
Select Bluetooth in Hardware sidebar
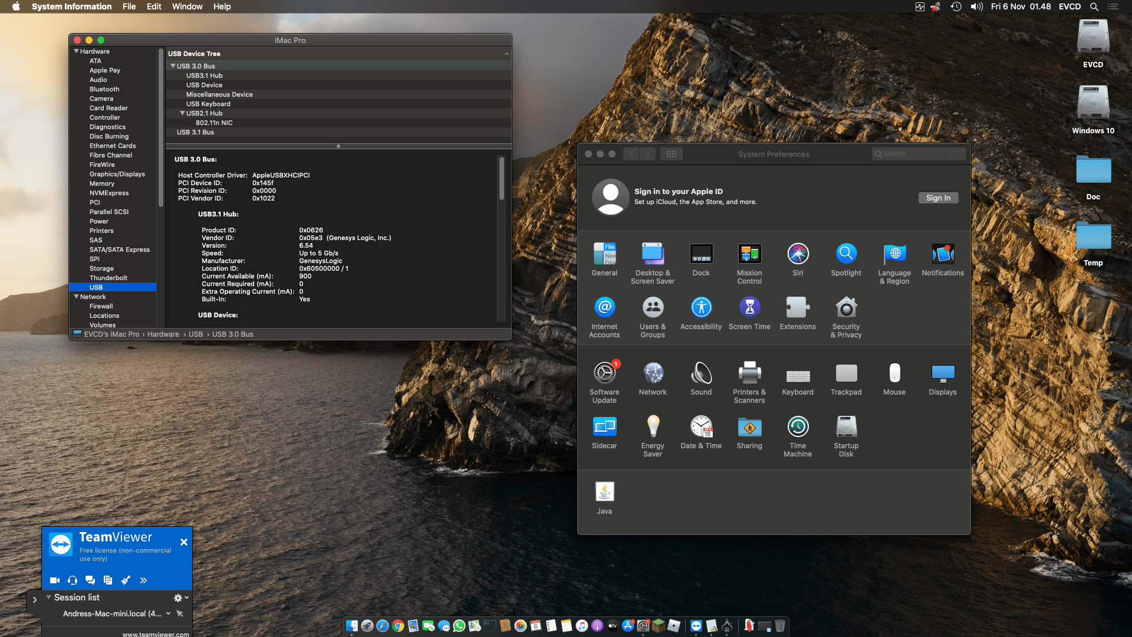click(x=104, y=89)
